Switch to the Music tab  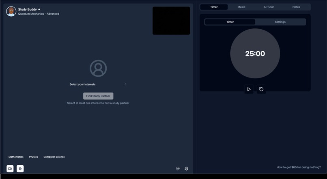[x=241, y=7]
